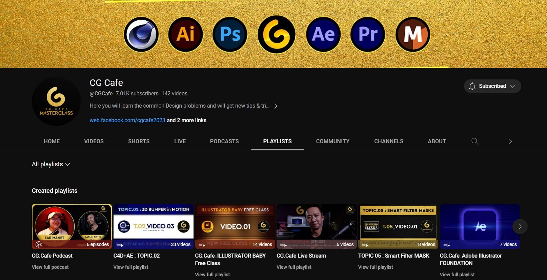The width and height of the screenshot is (547, 280).
Task: Click the gold G logo in banner
Action: pos(276,34)
